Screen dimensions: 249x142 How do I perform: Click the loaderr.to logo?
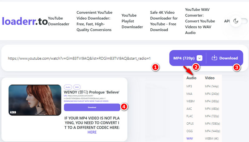pyautogui.click(x=25, y=21)
